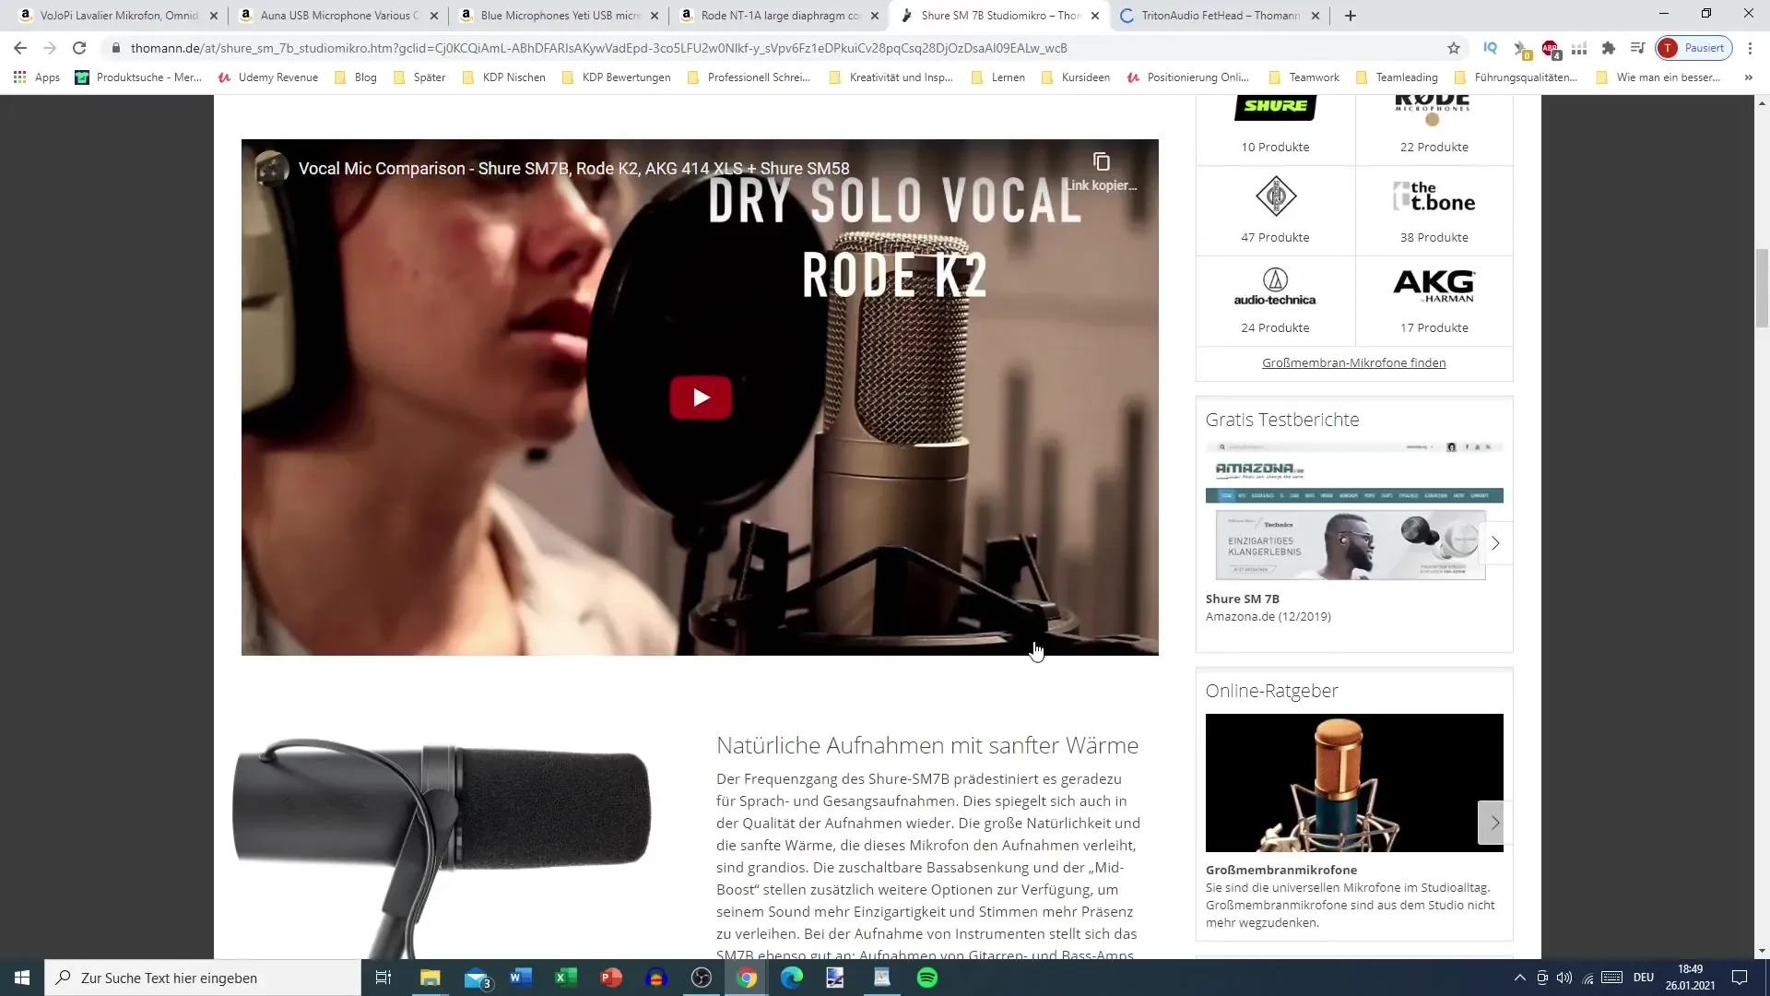This screenshot has height=996, width=1770.
Task: Open the Chrome three-dot menu
Action: pos(1750,48)
